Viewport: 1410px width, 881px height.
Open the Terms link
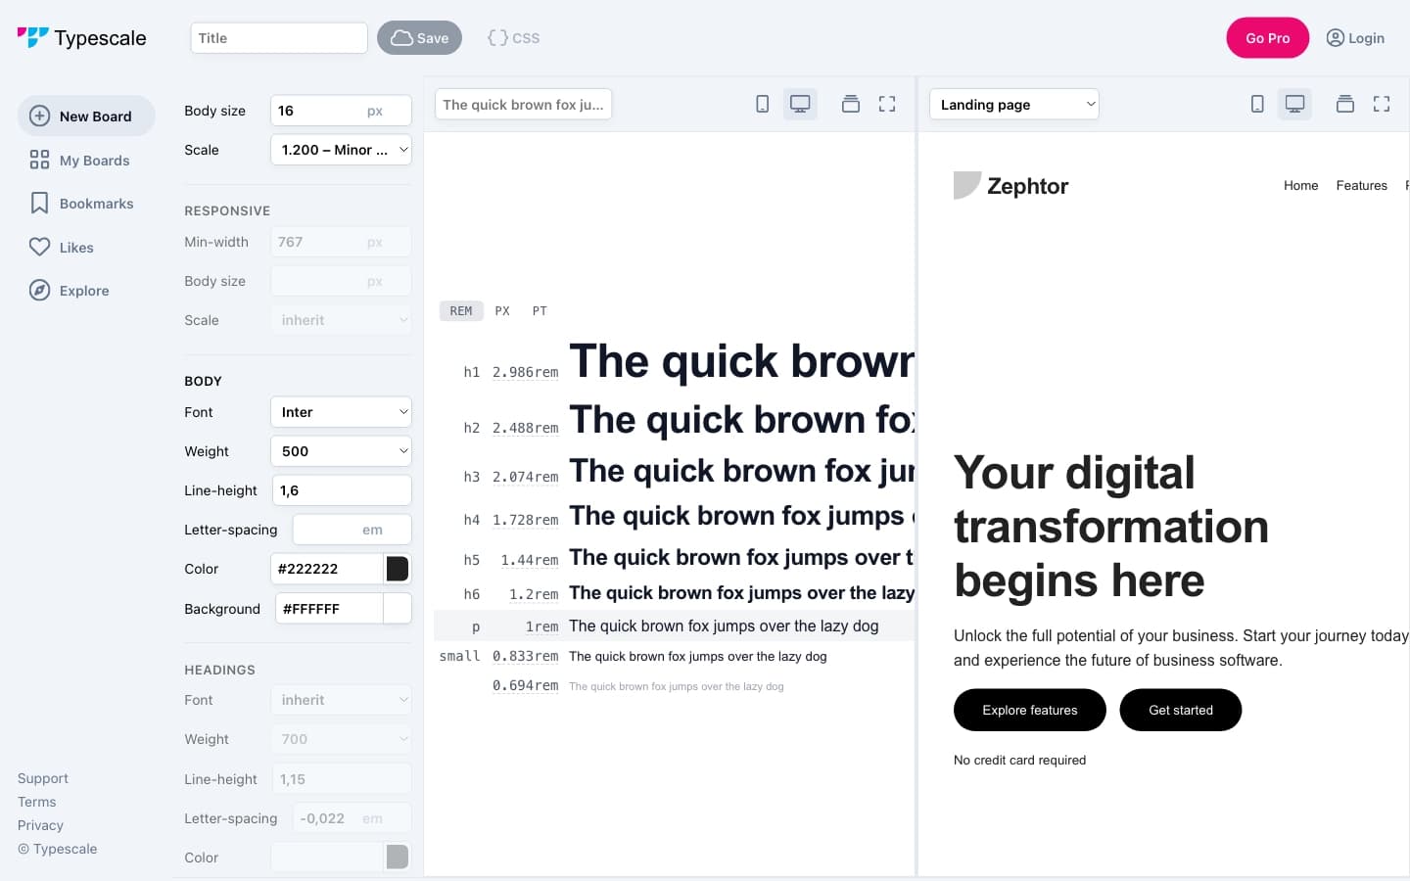pyautogui.click(x=37, y=802)
